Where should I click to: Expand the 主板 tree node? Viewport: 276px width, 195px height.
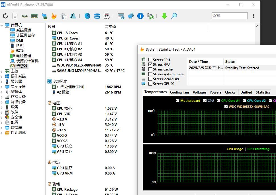tap(2, 71)
